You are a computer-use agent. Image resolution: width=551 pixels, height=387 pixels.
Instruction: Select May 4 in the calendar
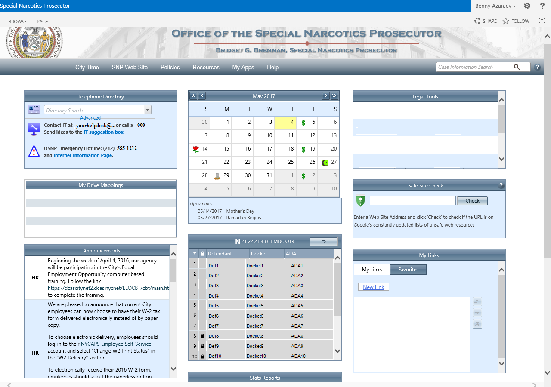coord(285,123)
